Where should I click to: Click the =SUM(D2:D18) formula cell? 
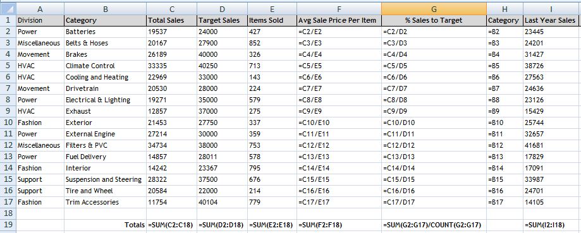(222, 225)
